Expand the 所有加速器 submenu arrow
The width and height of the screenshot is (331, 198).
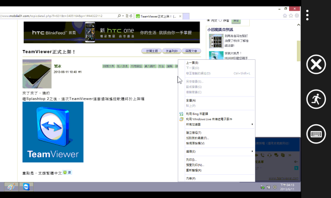252,124
